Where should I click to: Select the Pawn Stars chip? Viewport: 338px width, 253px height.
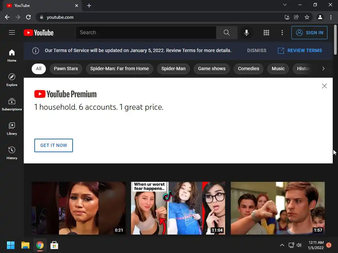coord(66,69)
